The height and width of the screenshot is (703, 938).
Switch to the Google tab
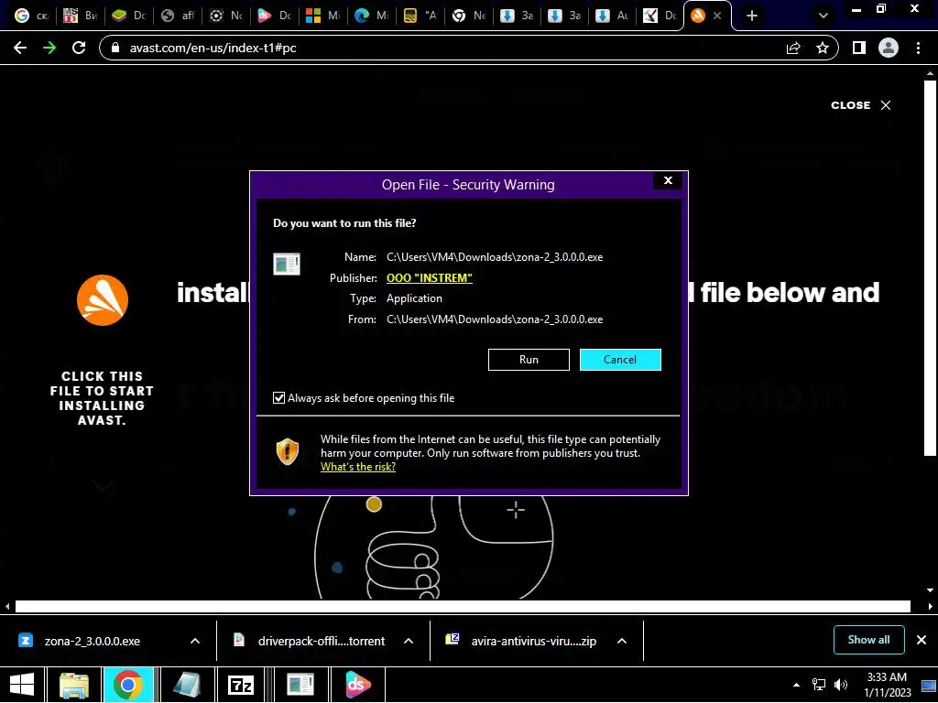click(x=31, y=16)
